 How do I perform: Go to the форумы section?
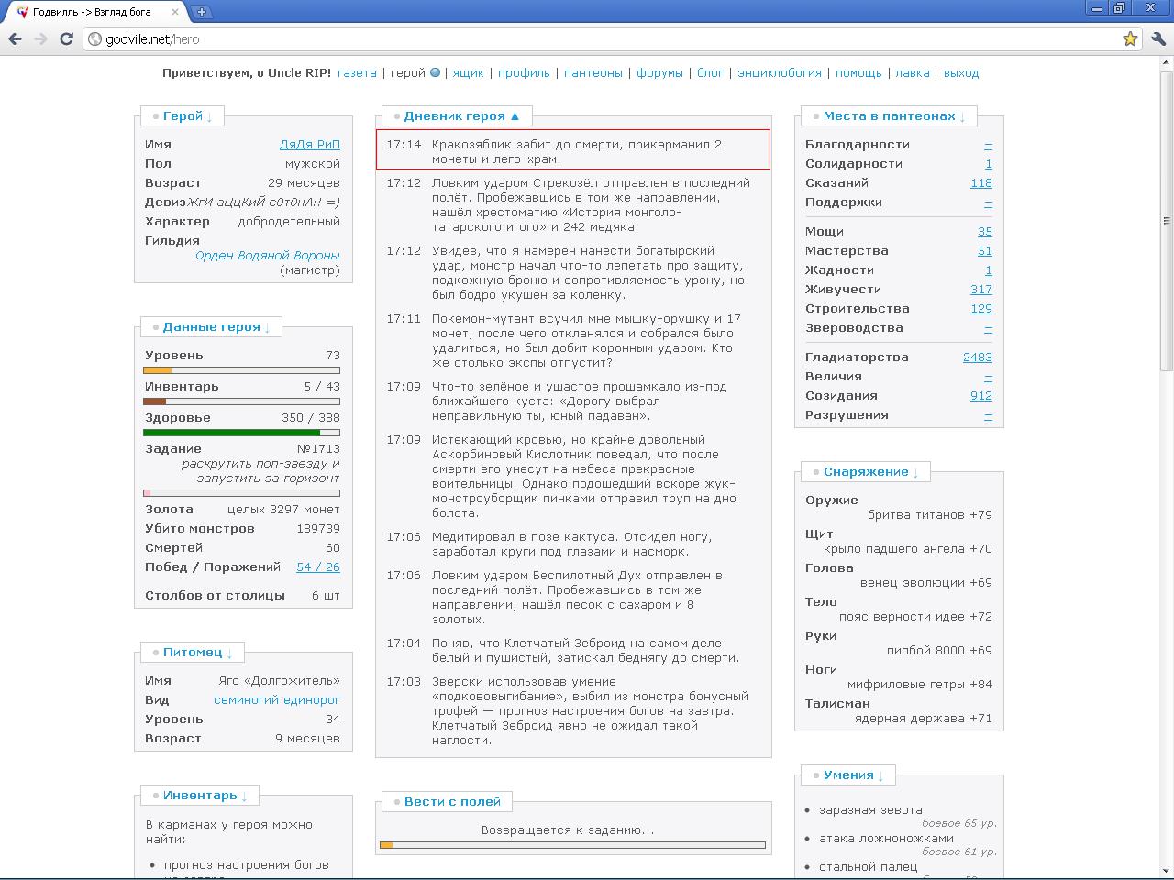(659, 73)
